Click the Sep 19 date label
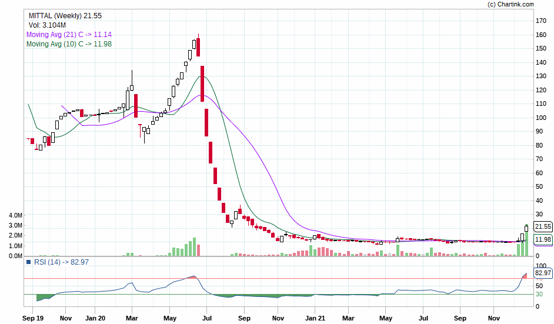This screenshot has width=554, height=324. click(33, 318)
